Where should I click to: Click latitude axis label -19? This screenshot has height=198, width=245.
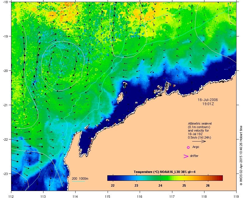point(5,36)
